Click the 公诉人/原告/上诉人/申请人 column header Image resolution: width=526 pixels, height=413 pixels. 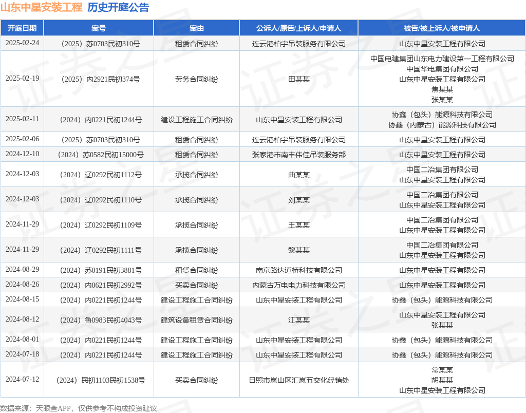point(298,28)
